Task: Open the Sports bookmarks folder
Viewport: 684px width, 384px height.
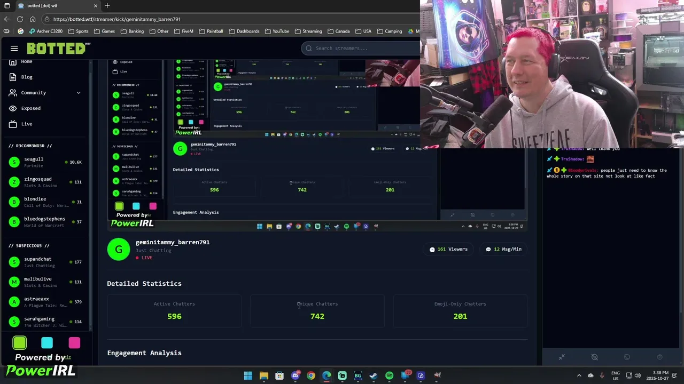Action: pos(78,31)
